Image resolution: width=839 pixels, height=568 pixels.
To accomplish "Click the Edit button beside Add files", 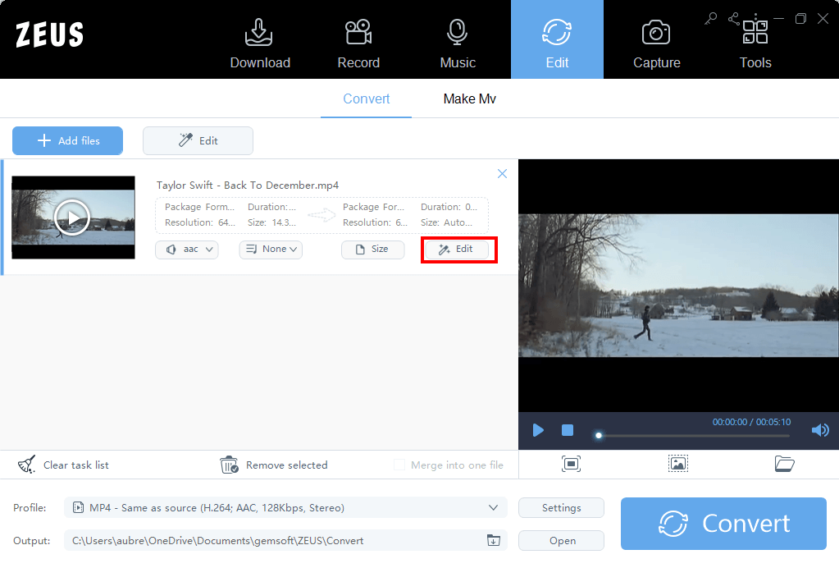I will pyautogui.click(x=198, y=141).
